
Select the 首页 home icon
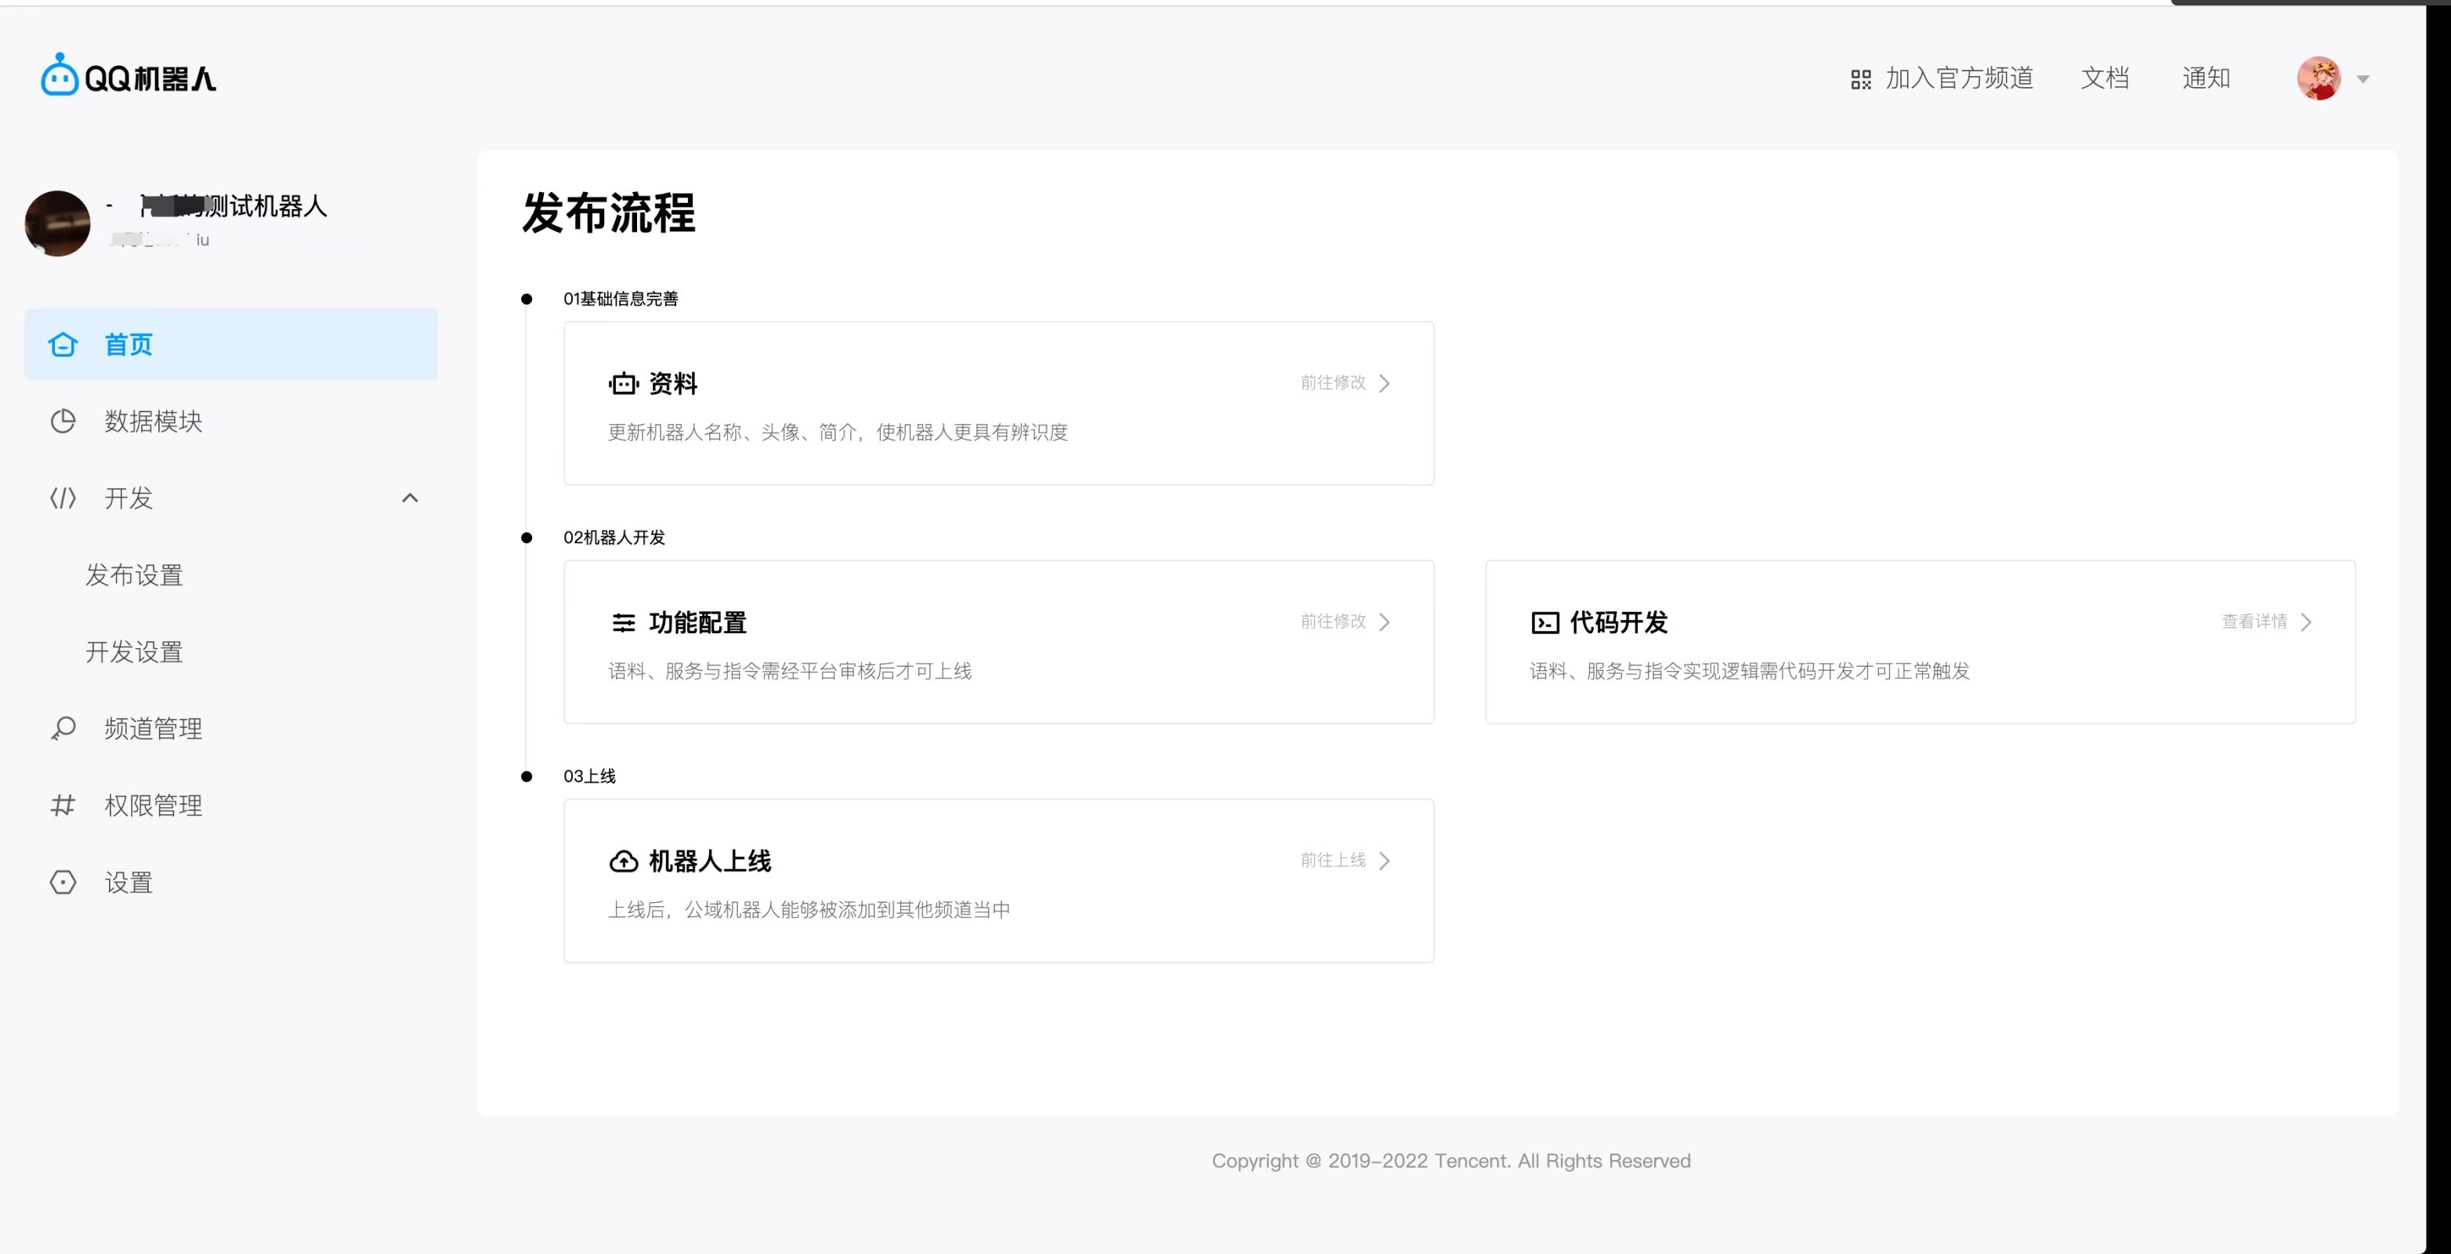click(62, 344)
